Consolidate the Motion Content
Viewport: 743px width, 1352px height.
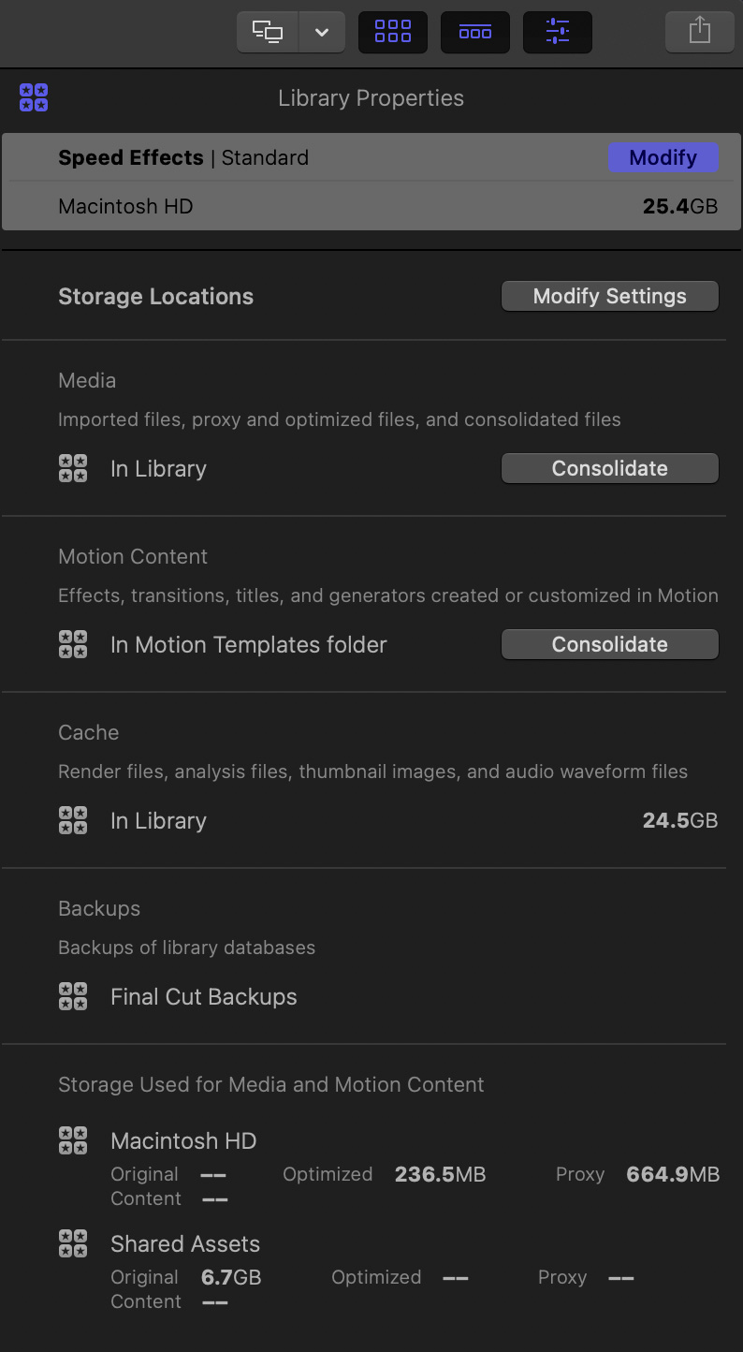click(x=610, y=644)
